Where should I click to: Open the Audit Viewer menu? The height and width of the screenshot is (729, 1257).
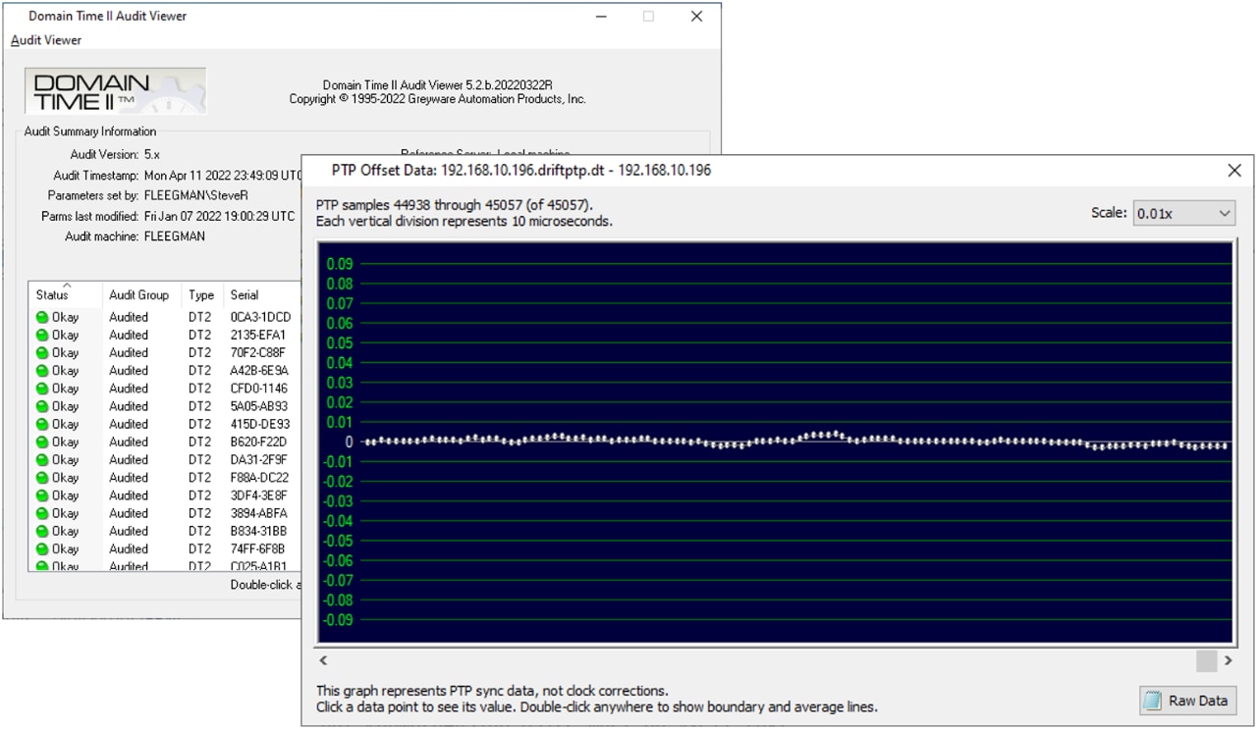click(x=46, y=40)
